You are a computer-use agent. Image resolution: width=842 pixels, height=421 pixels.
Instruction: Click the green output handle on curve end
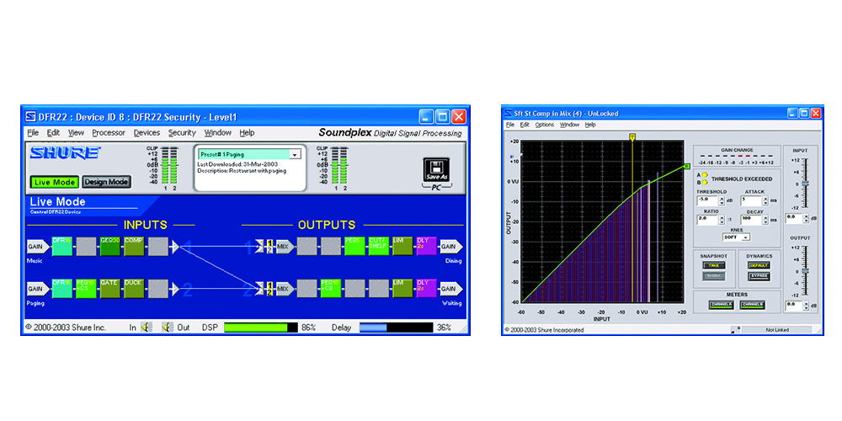tap(686, 167)
